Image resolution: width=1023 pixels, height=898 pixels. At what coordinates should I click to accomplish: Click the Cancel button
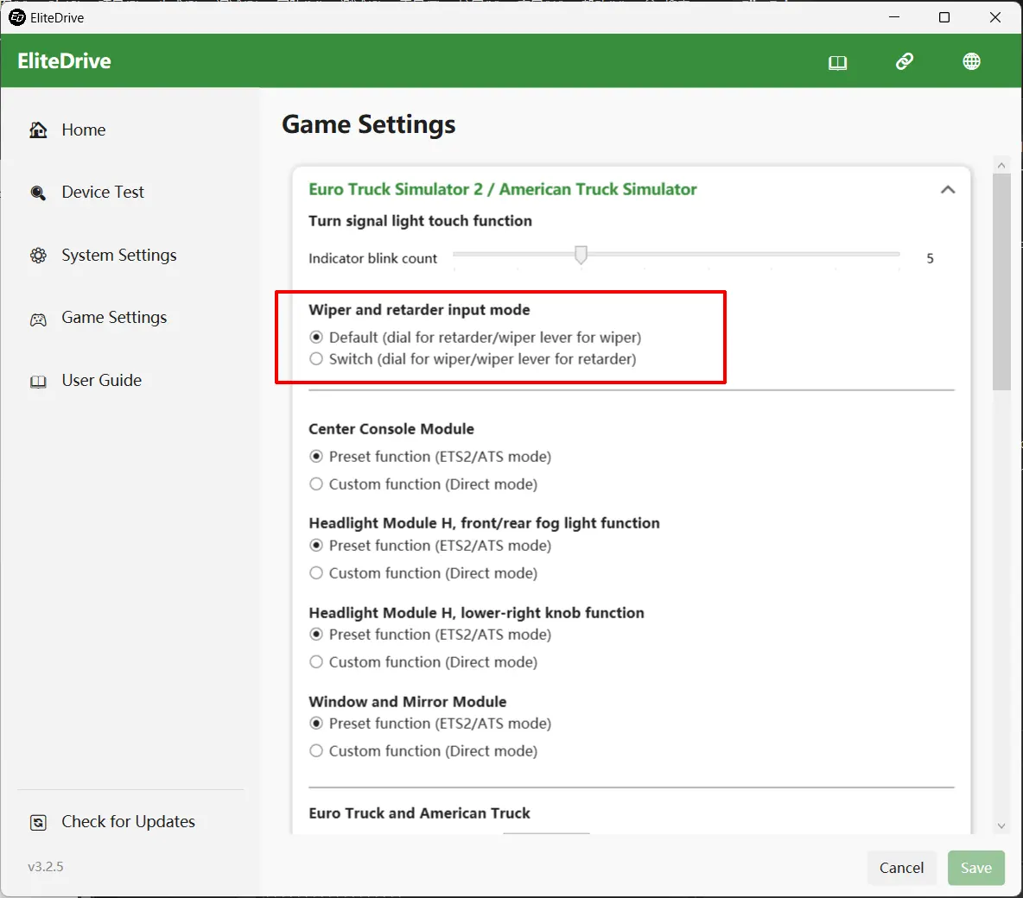(901, 868)
